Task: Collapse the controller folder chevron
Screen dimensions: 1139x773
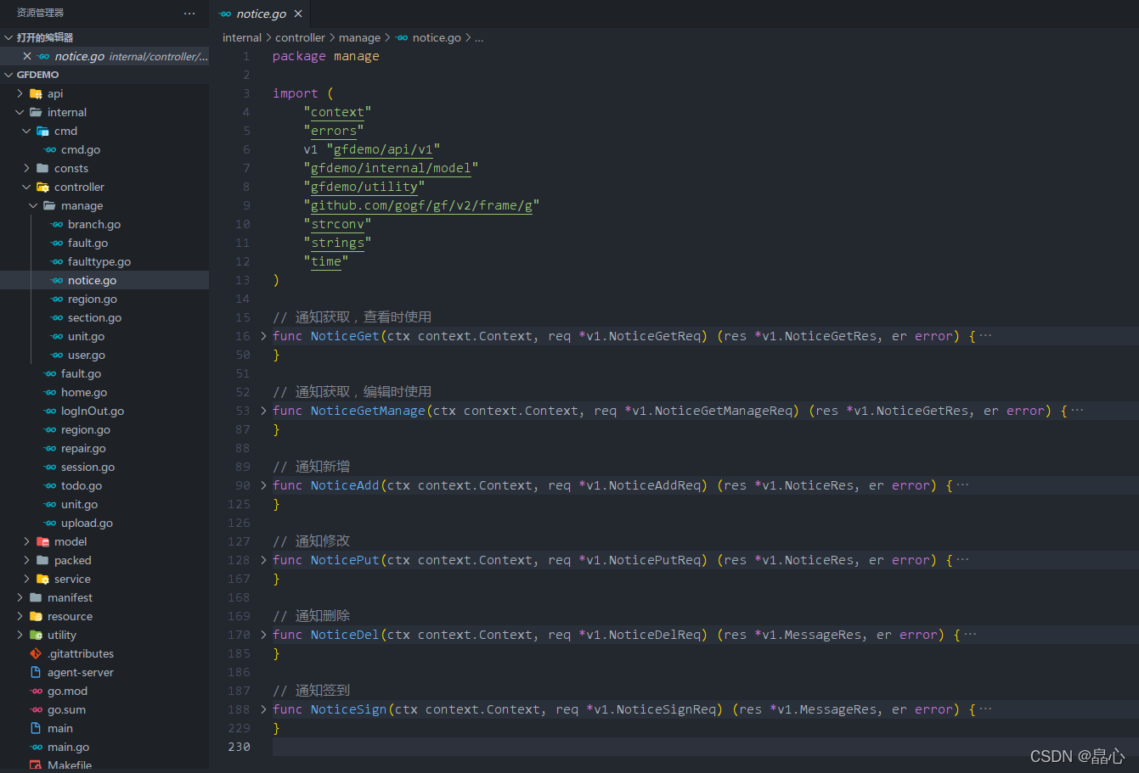Action: [x=27, y=187]
